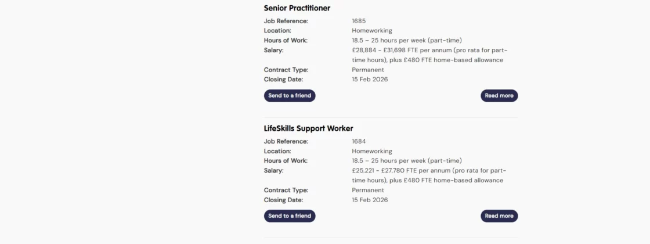Read more about LifeSkills Support Worker
The image size is (650, 244).
tap(499, 216)
